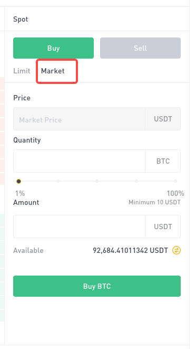Image resolution: width=196 pixels, height=349 pixels.
Task: Open the Spot trading tab
Action: pyautogui.click(x=21, y=19)
